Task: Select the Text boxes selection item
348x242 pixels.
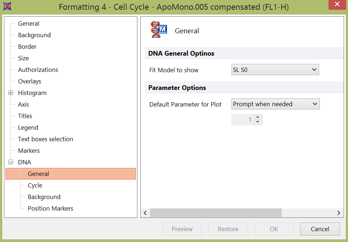Action: coord(45,139)
